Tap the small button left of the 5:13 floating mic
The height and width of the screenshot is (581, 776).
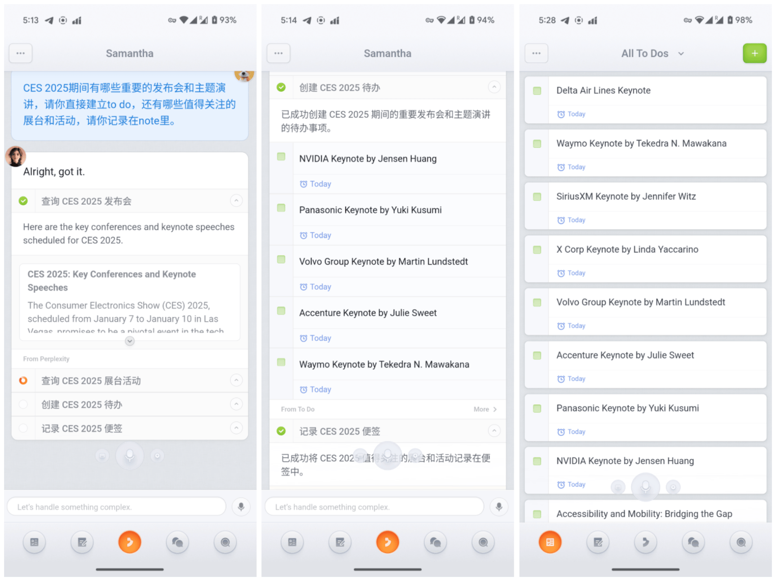tap(102, 456)
